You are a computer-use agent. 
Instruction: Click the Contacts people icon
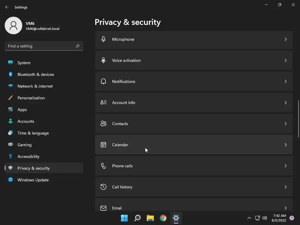tap(103, 124)
